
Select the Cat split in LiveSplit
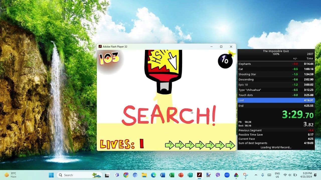pos(276,69)
